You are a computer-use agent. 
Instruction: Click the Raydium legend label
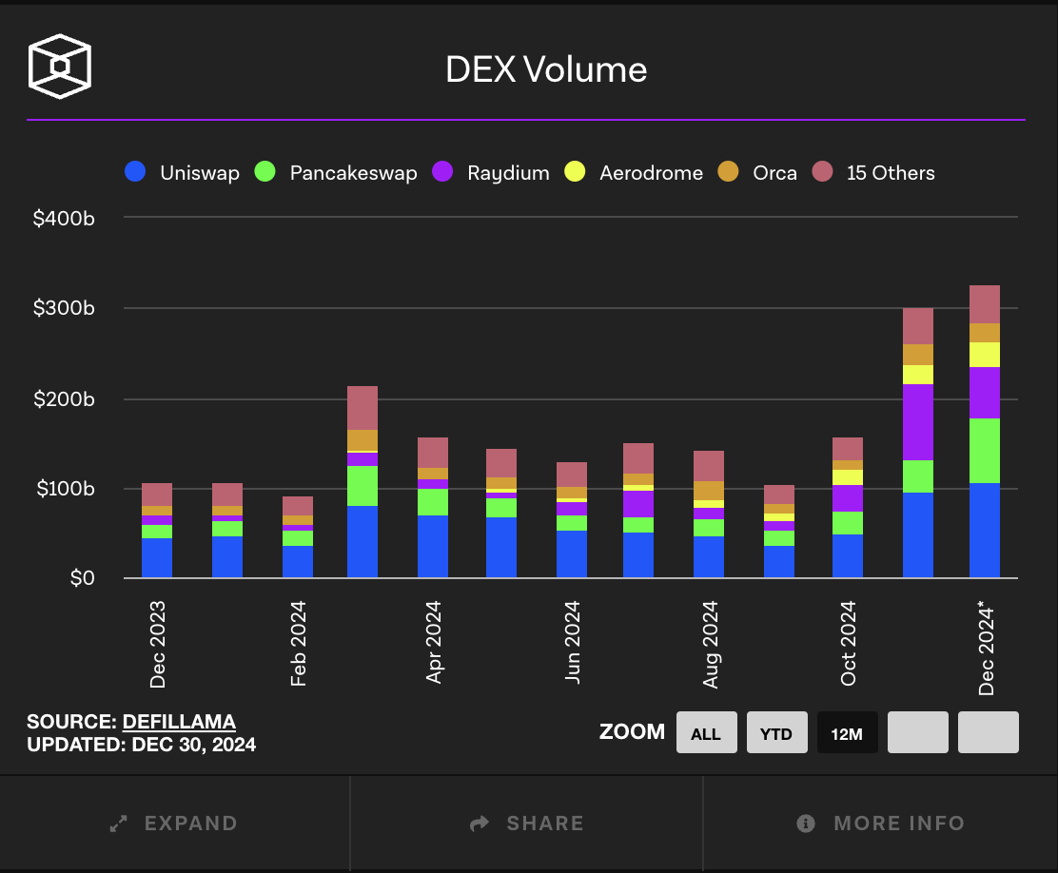point(508,173)
